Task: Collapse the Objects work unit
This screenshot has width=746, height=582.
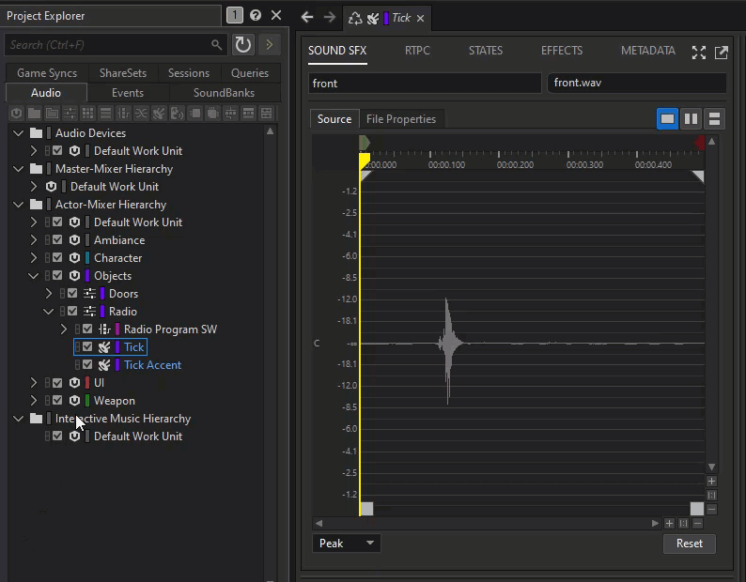Action: point(34,276)
